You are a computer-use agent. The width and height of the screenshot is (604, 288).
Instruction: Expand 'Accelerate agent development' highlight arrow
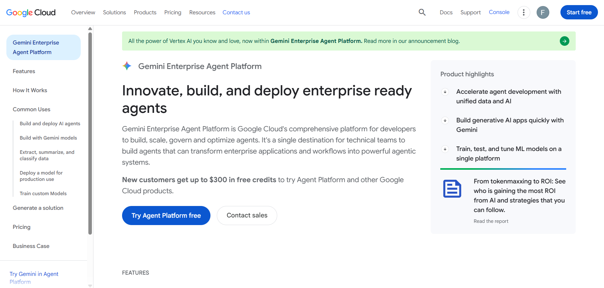445,92
